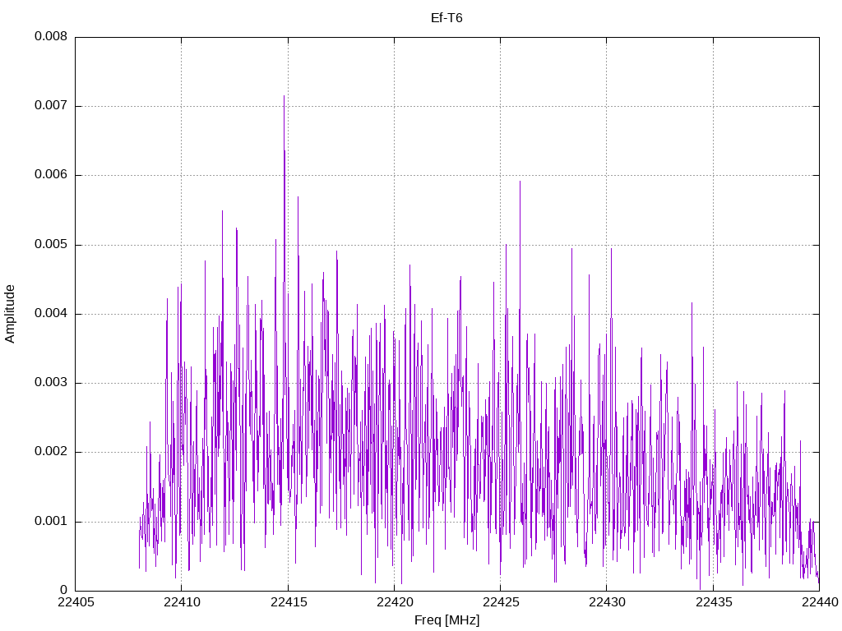Click the Amplitude axis label
Screen dimensions: 842x631
point(10,314)
